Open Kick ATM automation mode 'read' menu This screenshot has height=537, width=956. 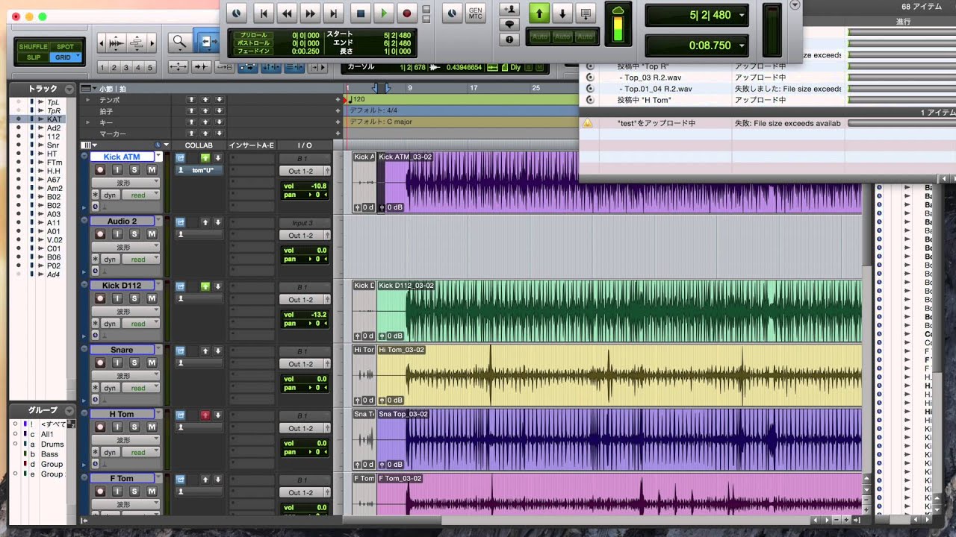tap(140, 195)
